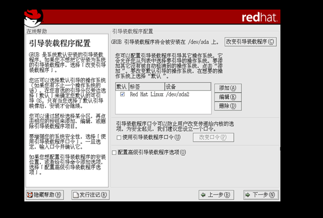The width and height of the screenshot is (323, 218).
Task: Click the left arrow icon on 上一步
Action: click(x=203, y=195)
